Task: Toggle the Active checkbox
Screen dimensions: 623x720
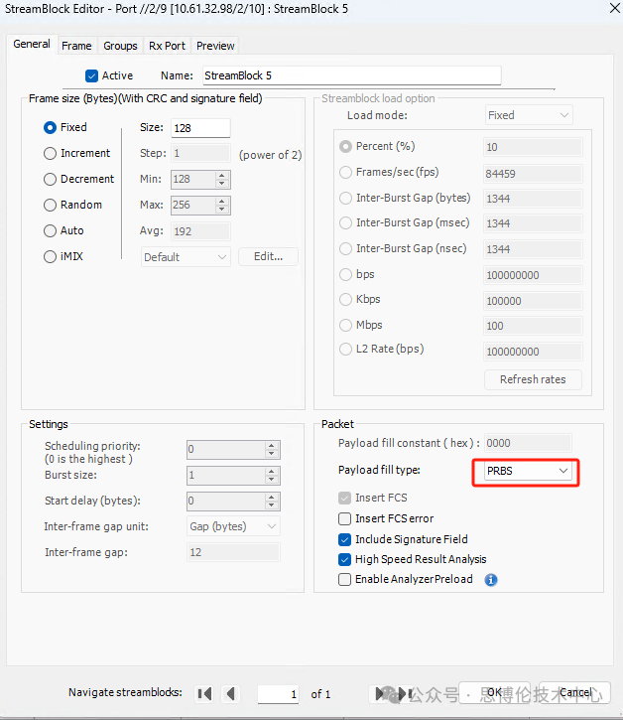Action: pyautogui.click(x=92, y=75)
